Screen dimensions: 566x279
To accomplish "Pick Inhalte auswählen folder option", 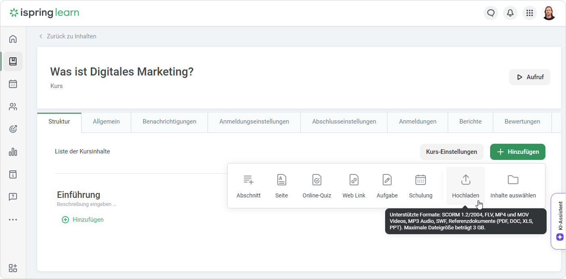I will click(513, 186).
